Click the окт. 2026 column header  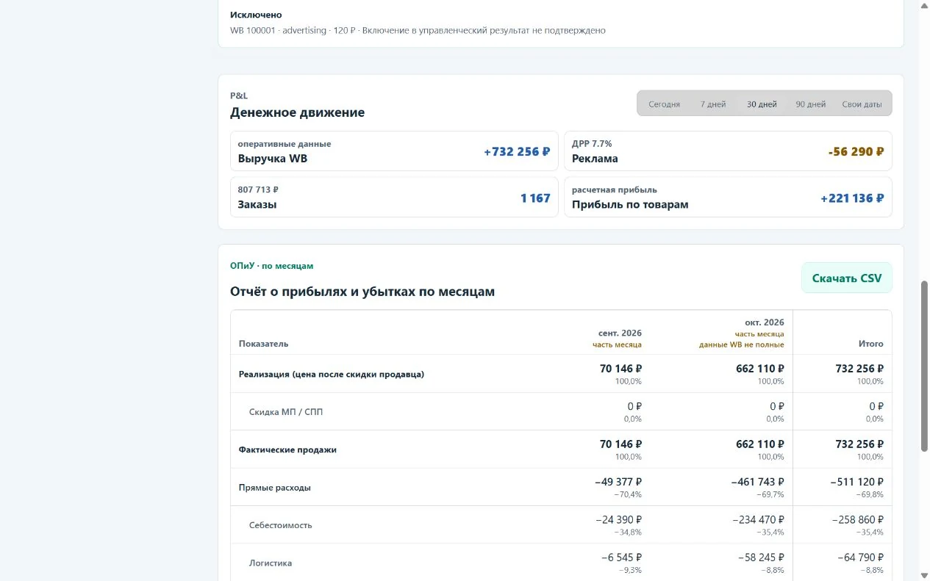764,322
